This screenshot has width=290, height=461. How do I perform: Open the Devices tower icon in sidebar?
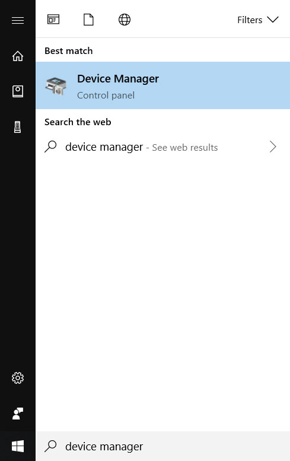(18, 127)
